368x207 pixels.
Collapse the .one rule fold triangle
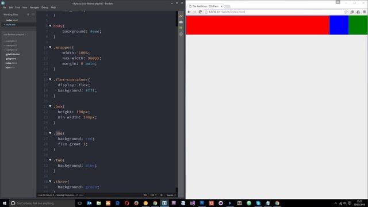tap(50, 133)
